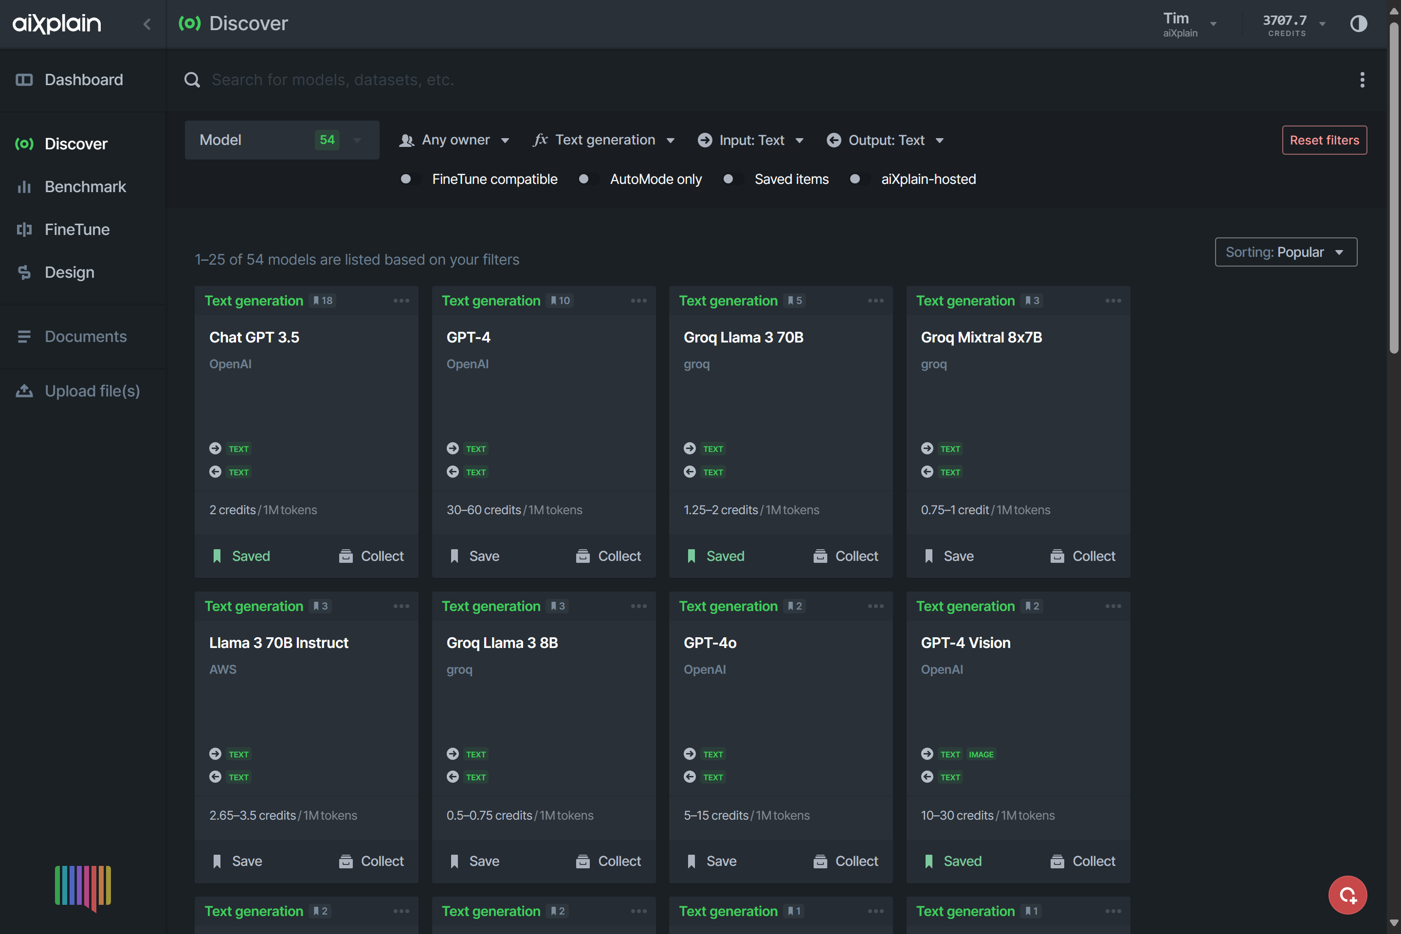Image resolution: width=1401 pixels, height=934 pixels.
Task: Open the more options dots on Groq Llama 3 70B card
Action: pos(875,301)
